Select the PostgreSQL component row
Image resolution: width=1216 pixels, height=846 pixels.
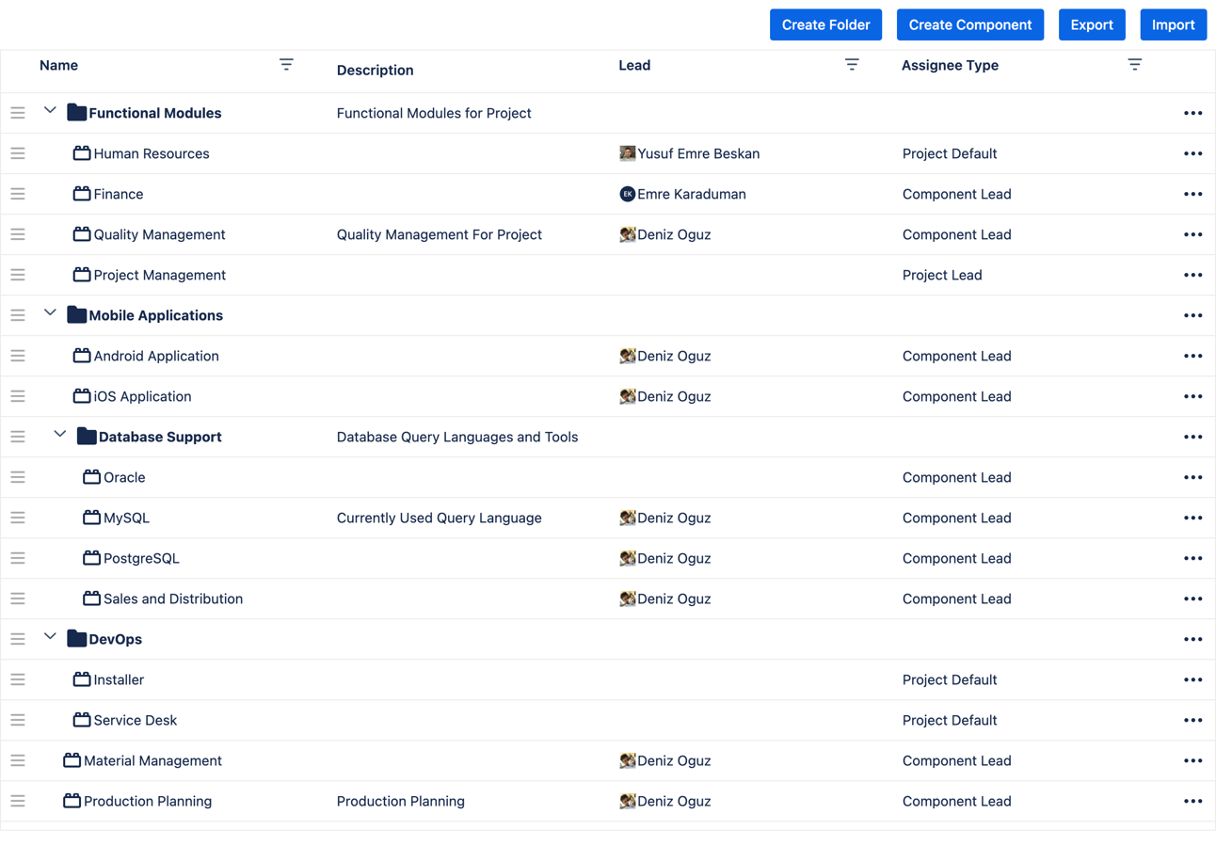139,558
